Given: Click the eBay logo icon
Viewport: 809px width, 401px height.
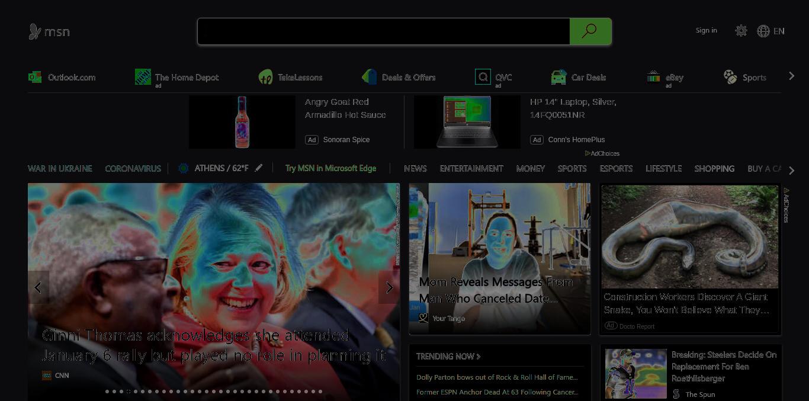Looking at the screenshot, I should coord(653,77).
